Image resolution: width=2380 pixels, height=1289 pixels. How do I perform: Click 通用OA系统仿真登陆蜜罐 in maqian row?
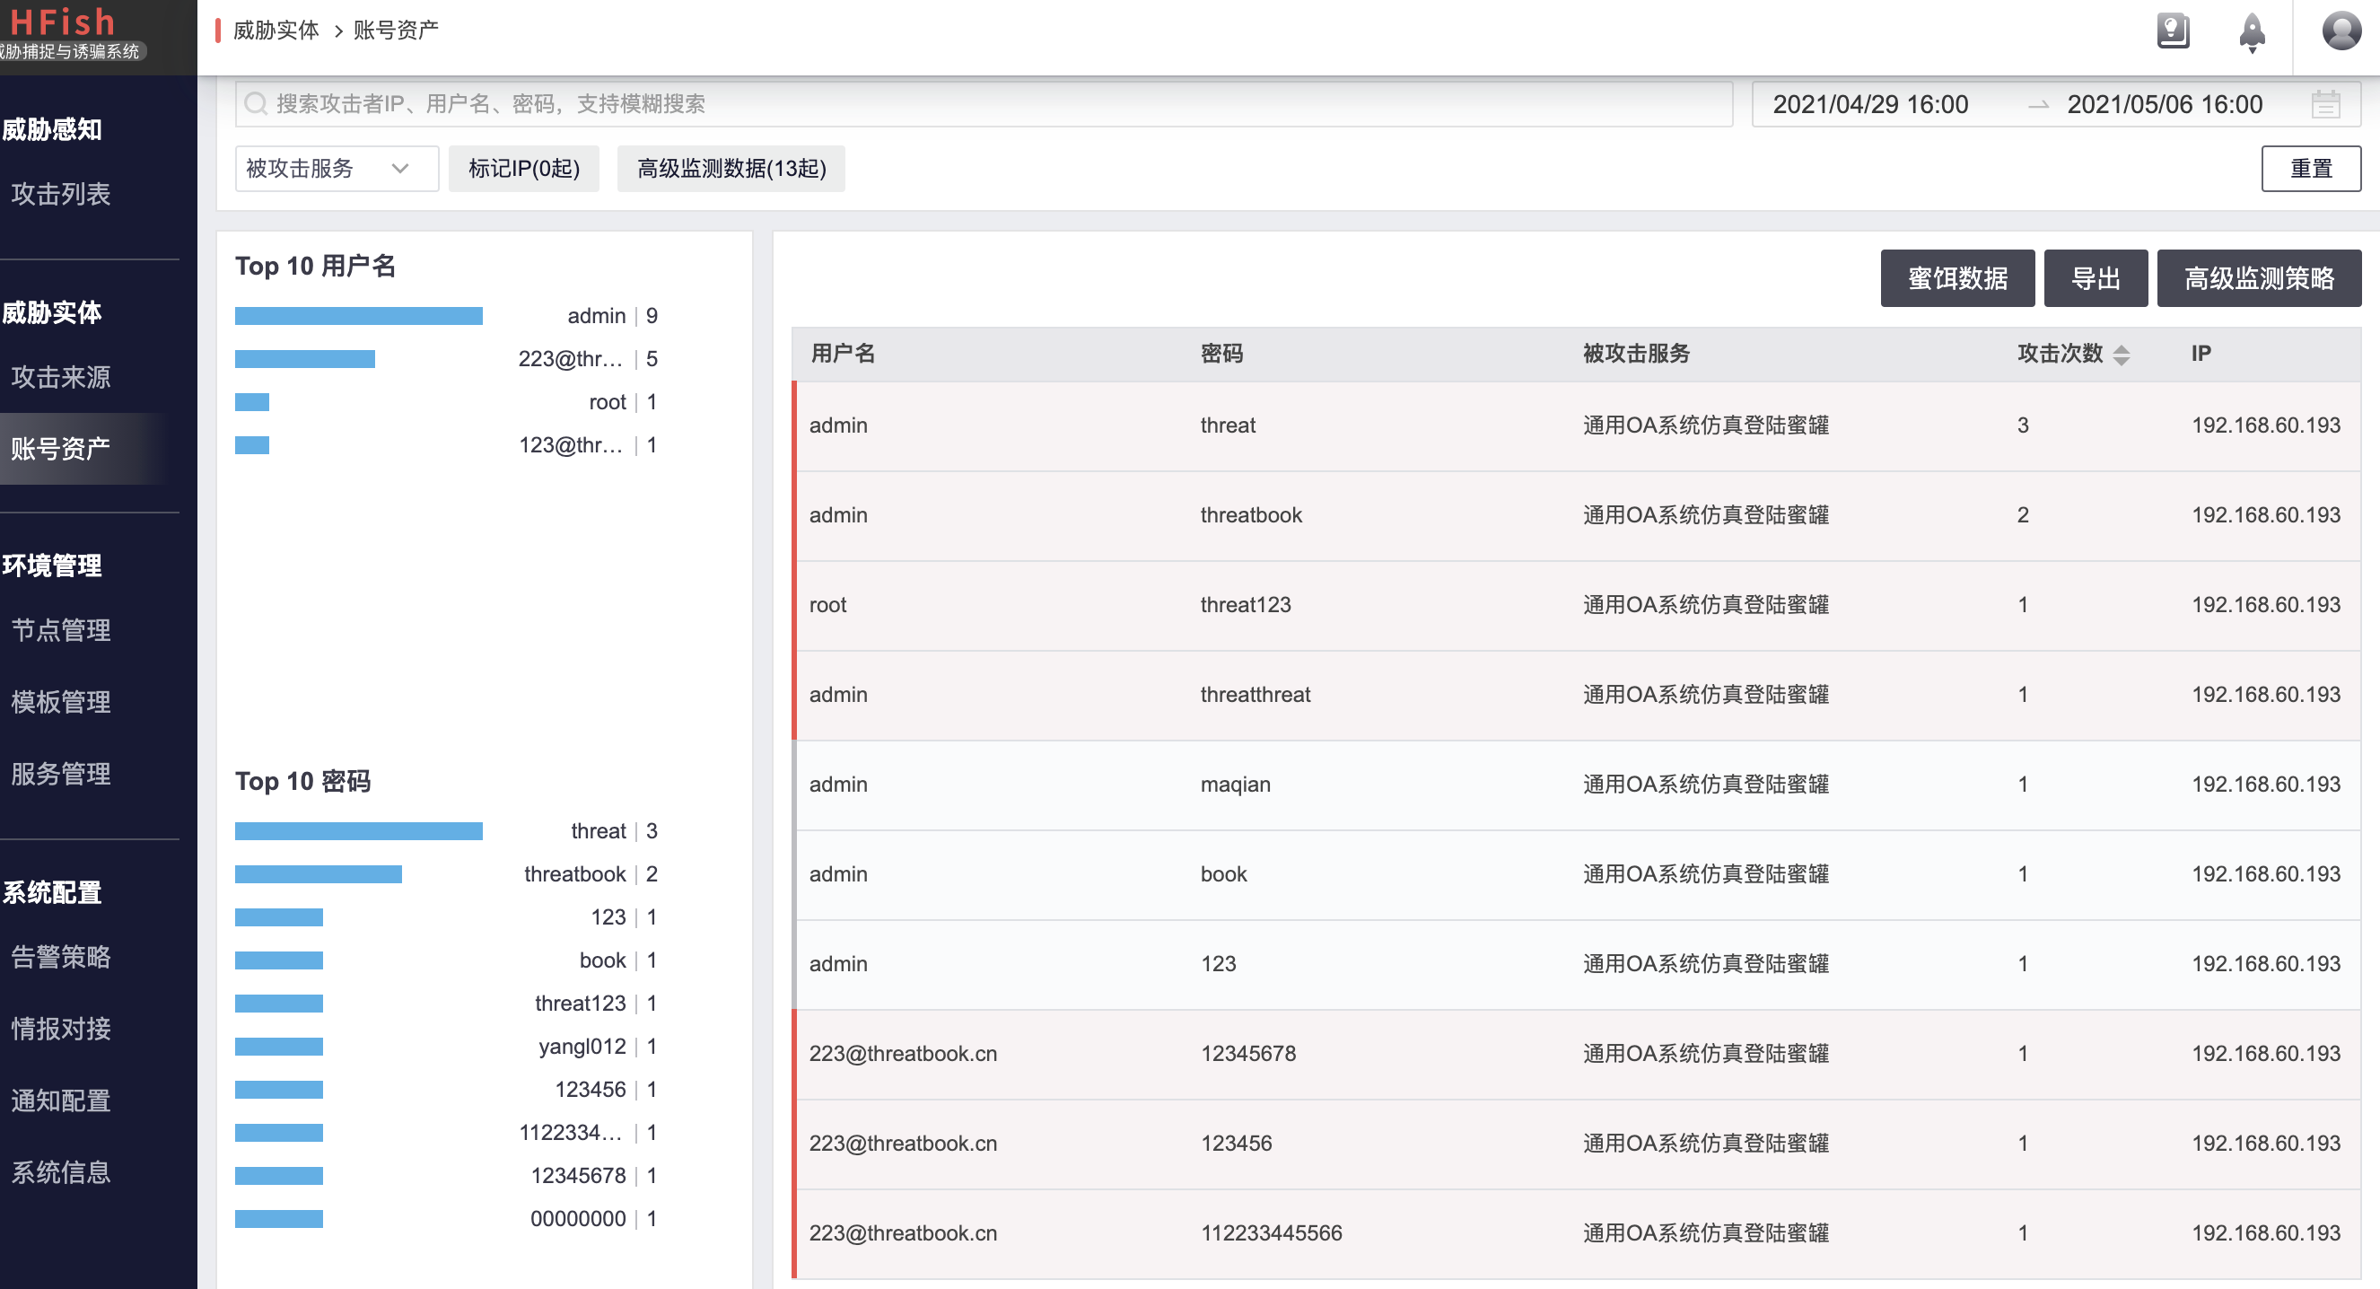pyautogui.click(x=1705, y=785)
